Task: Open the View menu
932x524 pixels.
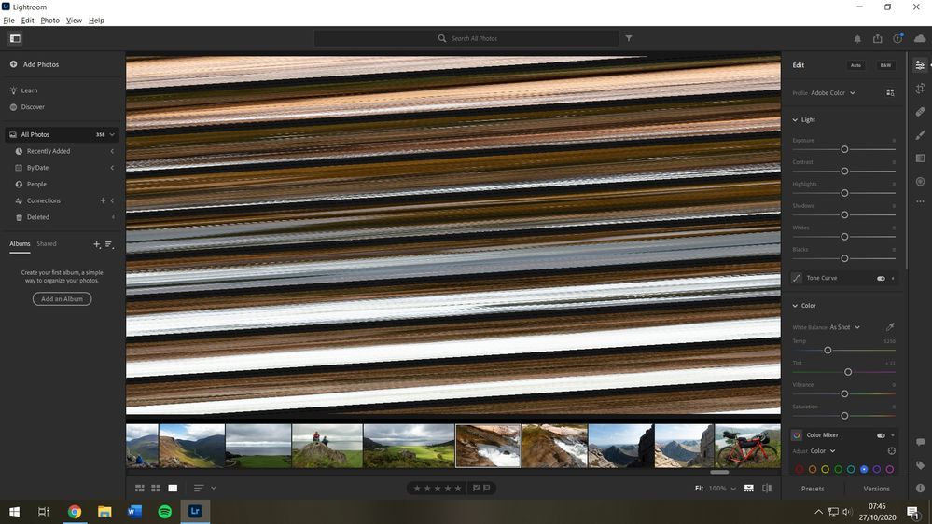Action: point(74,21)
